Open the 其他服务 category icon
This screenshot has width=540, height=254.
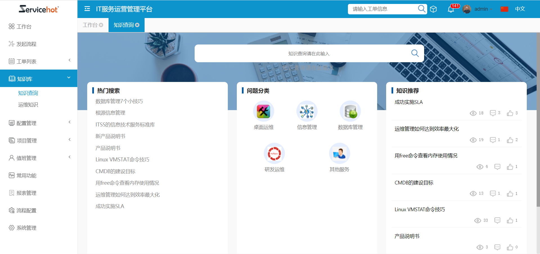tap(339, 153)
